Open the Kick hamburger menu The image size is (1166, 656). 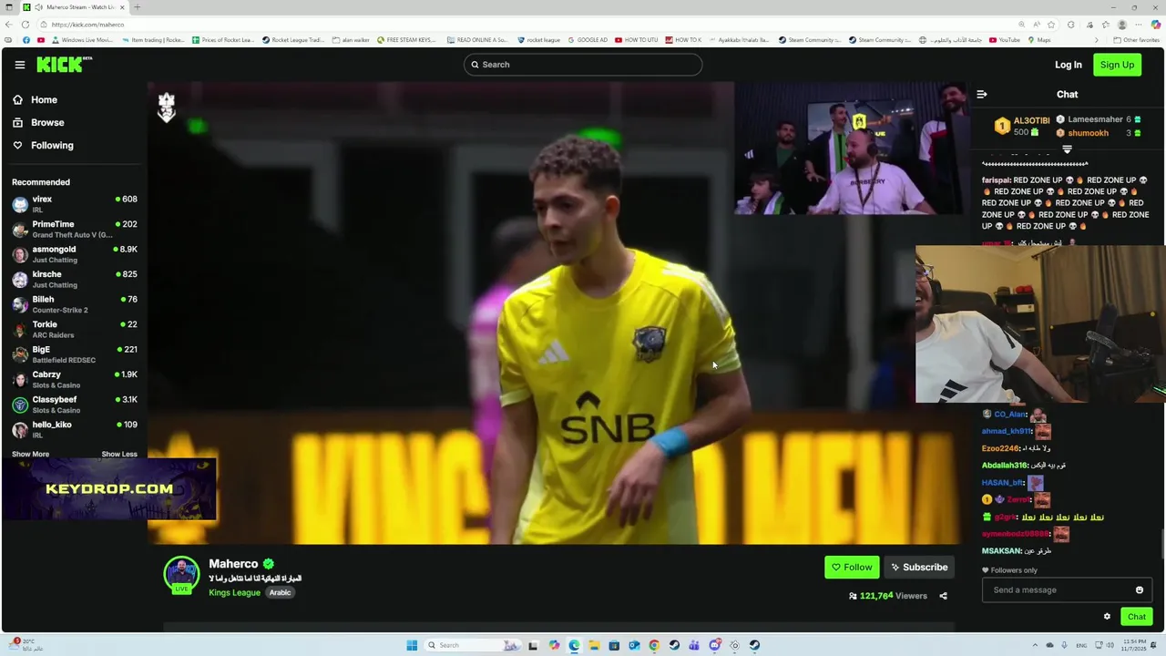point(20,65)
